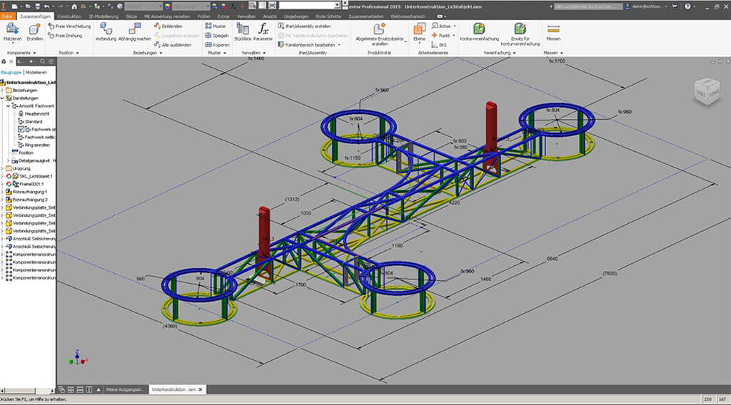Viewport: 731px width, 405px height.
Task: Select the Verbindung joint tool
Action: (x=106, y=30)
